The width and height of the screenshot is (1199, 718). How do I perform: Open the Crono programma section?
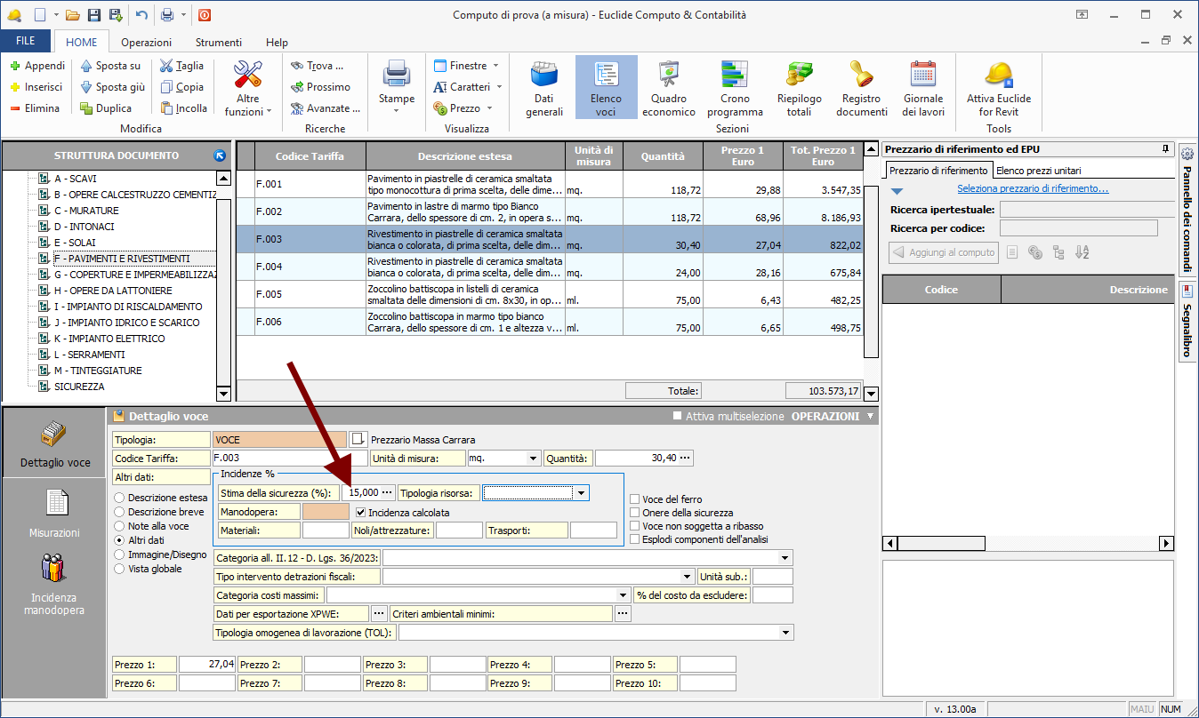(735, 88)
